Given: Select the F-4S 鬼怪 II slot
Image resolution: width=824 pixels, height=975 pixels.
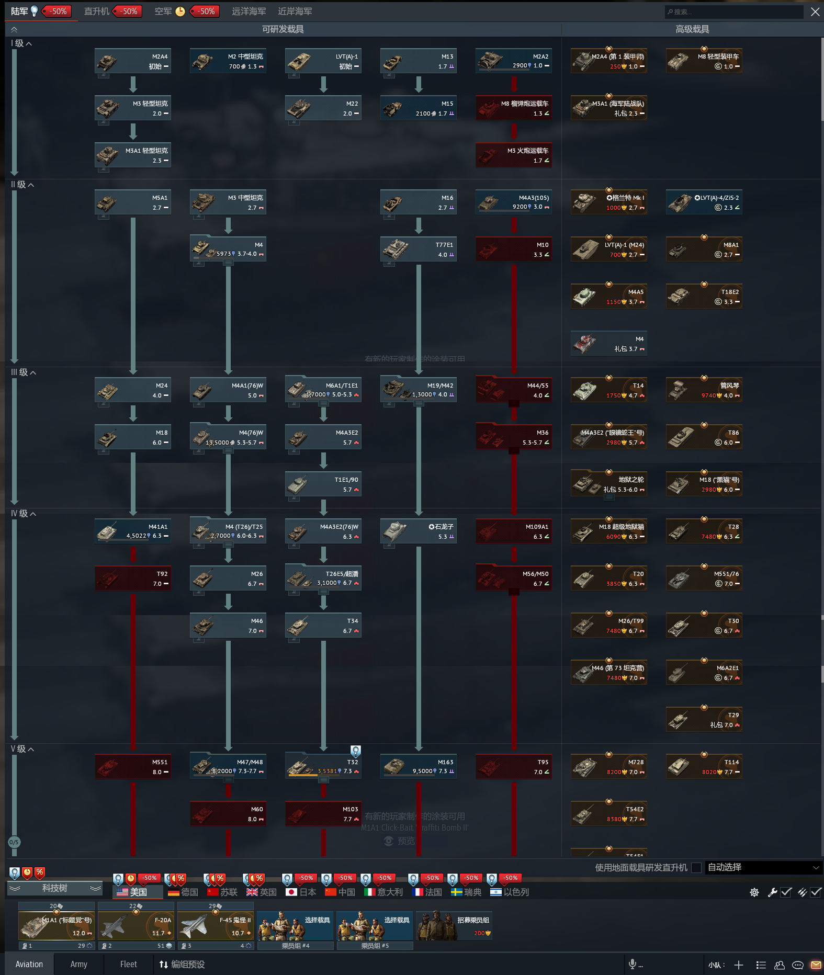Looking at the screenshot, I should pos(216,926).
